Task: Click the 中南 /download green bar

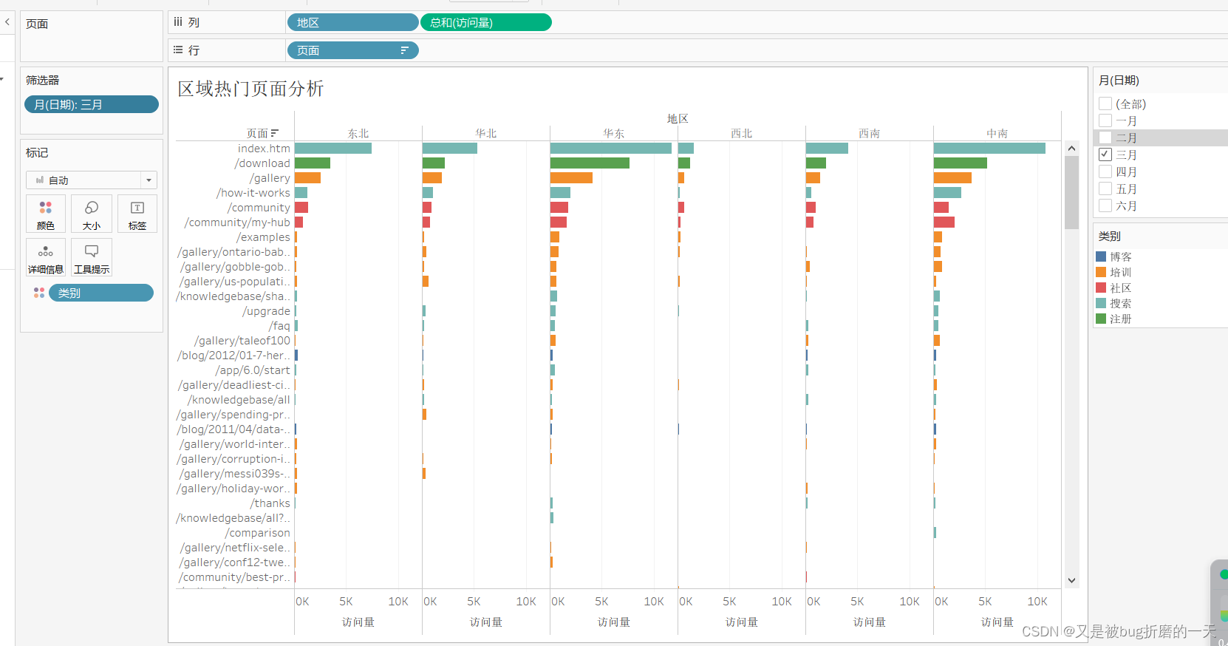Action: pyautogui.click(x=961, y=163)
